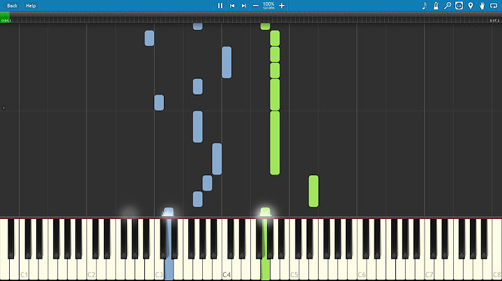The width and height of the screenshot is (502, 281).
Task: Skip back to the previous section
Action: coord(232,6)
